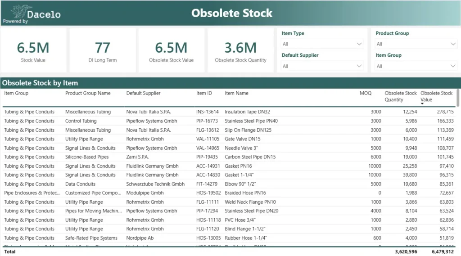Click the sort arrow under Obsolete Stock Value
This screenshot has height=256, width=461.
click(x=422, y=104)
